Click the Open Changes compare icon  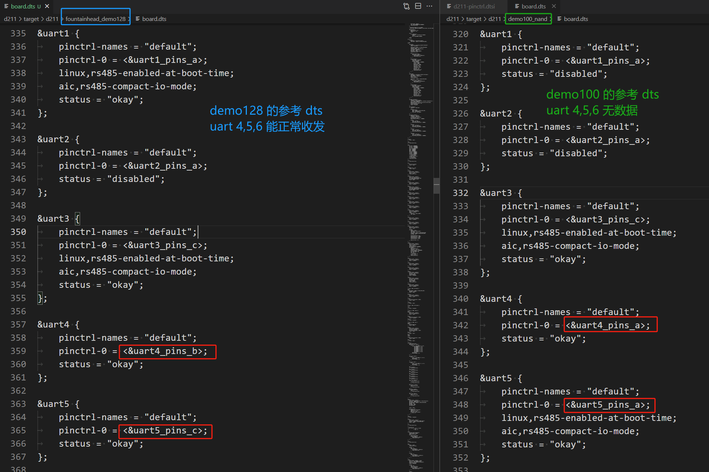point(406,6)
